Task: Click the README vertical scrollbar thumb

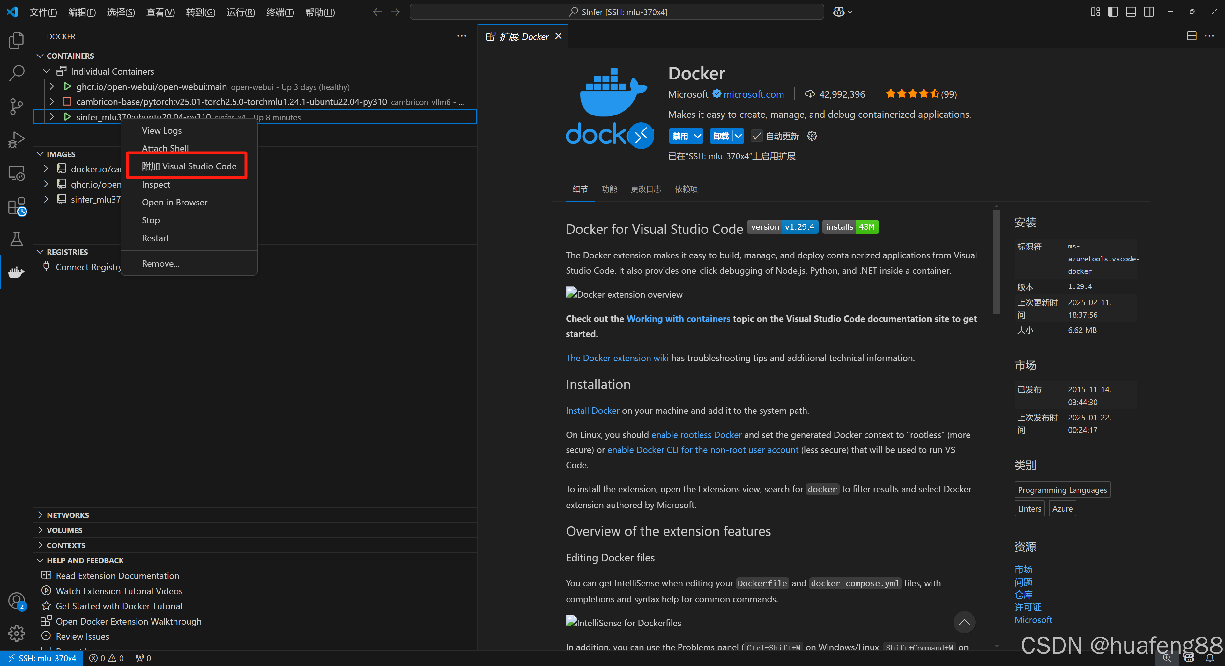Action: (996, 262)
